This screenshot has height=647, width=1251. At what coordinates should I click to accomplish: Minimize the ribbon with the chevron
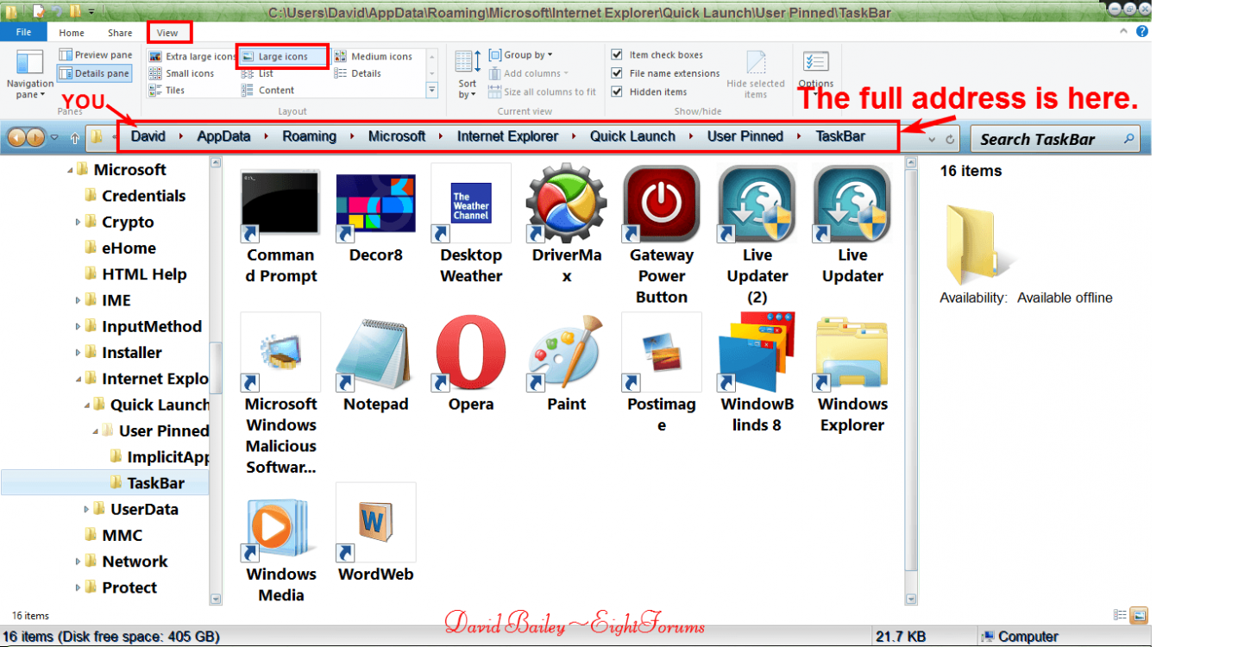click(x=1123, y=32)
